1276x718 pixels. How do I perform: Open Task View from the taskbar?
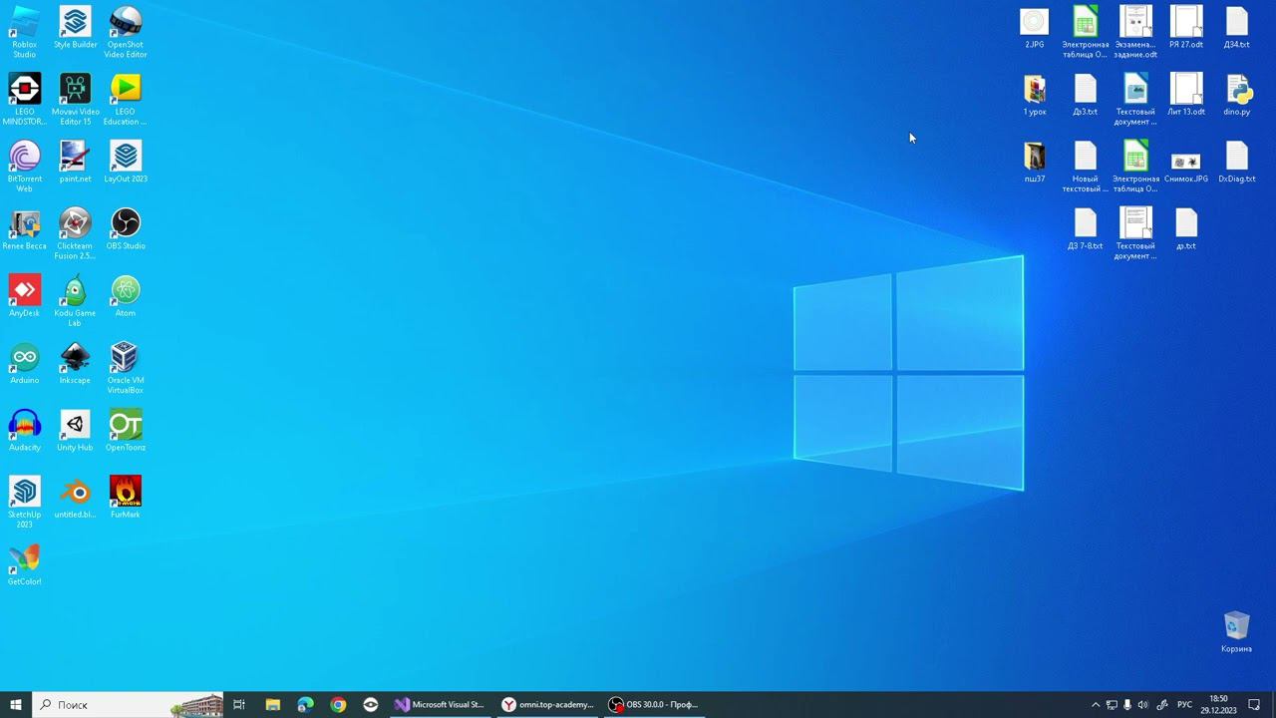(239, 704)
